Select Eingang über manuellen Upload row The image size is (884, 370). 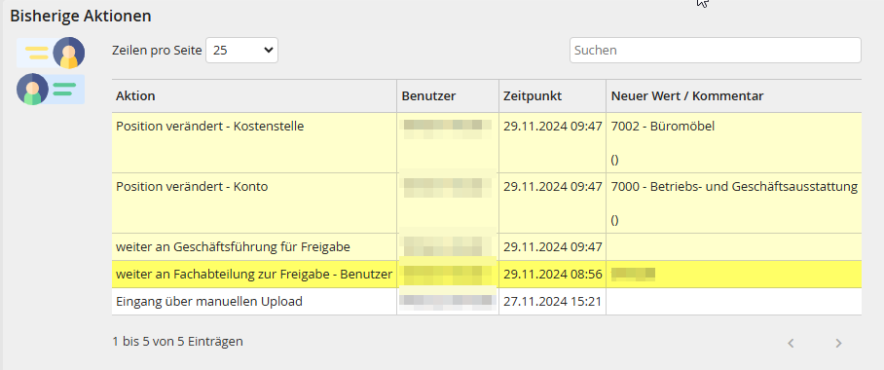click(487, 302)
